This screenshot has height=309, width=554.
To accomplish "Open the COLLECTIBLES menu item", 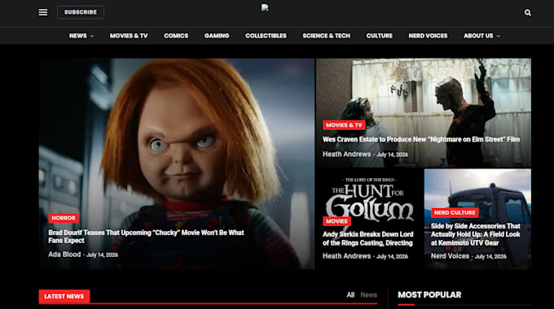I will [266, 36].
